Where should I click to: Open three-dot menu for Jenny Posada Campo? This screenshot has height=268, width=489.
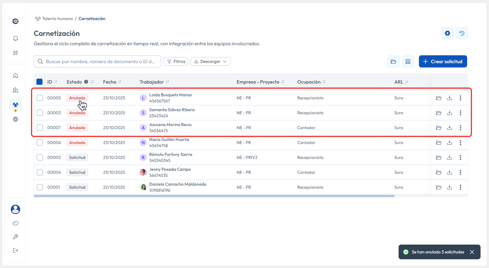[x=460, y=172]
